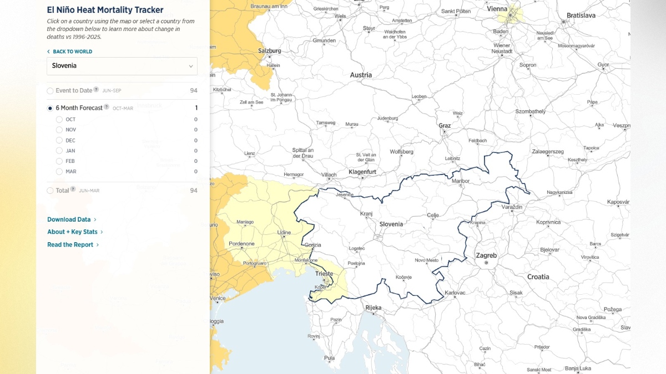Screen dimensions: 666x374
Task: Choose the FEB month radio option
Action: (x=59, y=161)
